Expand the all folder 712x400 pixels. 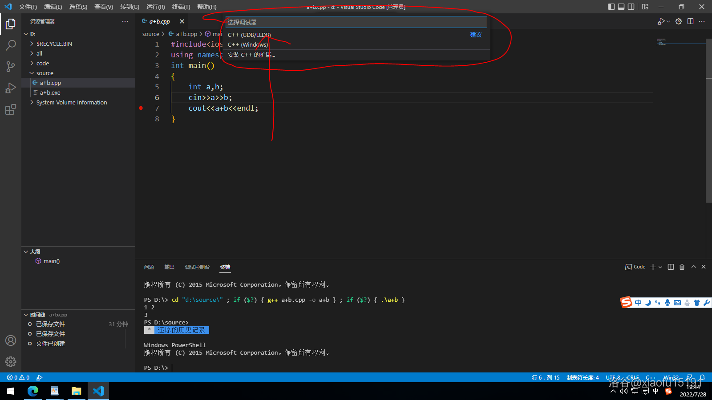coord(78,53)
